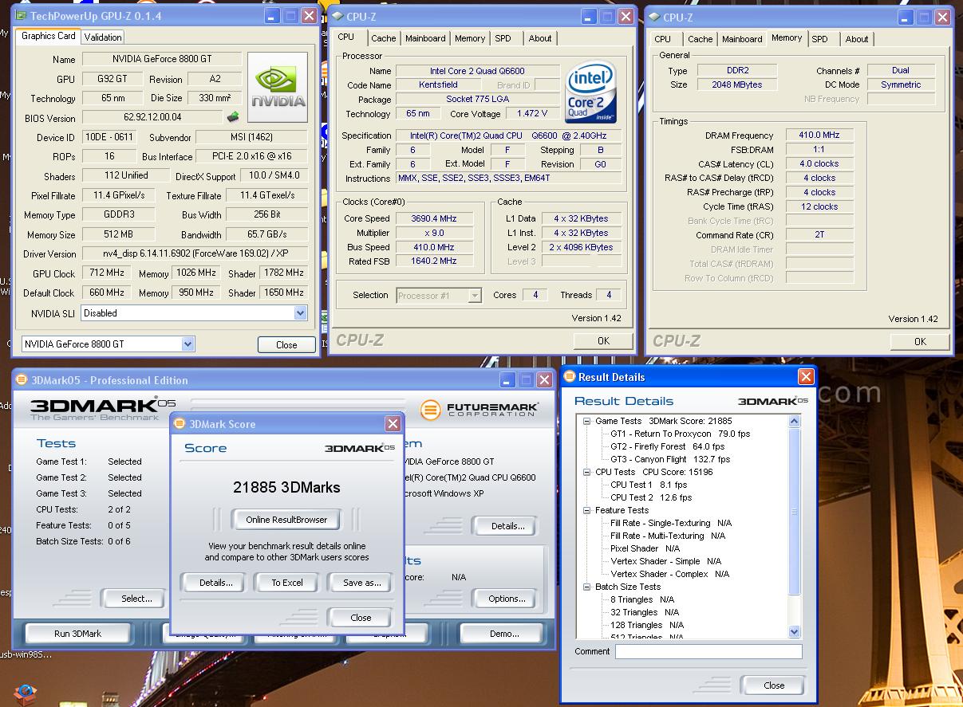The width and height of the screenshot is (963, 707).
Task: Switch to the CPU tab in the memory CPU-Z window
Action: coord(663,39)
